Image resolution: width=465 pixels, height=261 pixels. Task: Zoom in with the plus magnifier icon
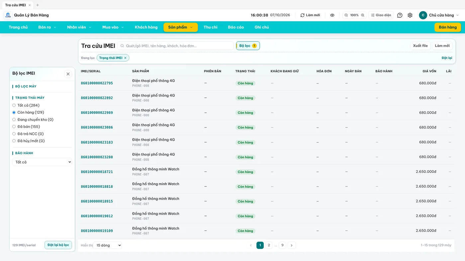click(x=363, y=15)
